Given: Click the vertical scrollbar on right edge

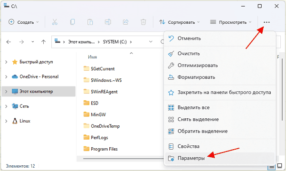Looking at the screenshot, I should coord(282,89).
